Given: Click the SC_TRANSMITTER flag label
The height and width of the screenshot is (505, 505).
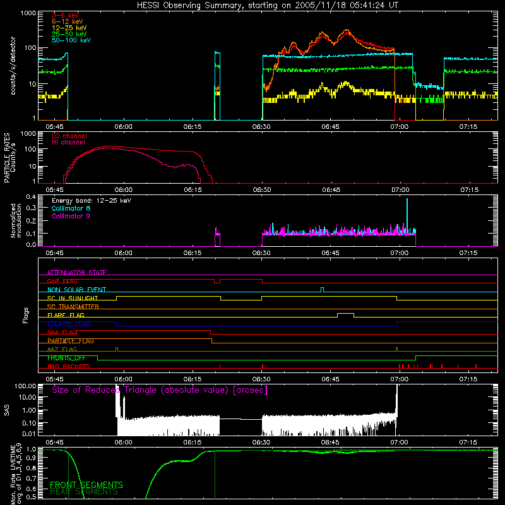Looking at the screenshot, I should click(73, 307).
